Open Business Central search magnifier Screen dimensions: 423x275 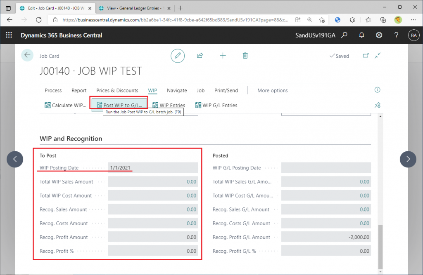344,35
